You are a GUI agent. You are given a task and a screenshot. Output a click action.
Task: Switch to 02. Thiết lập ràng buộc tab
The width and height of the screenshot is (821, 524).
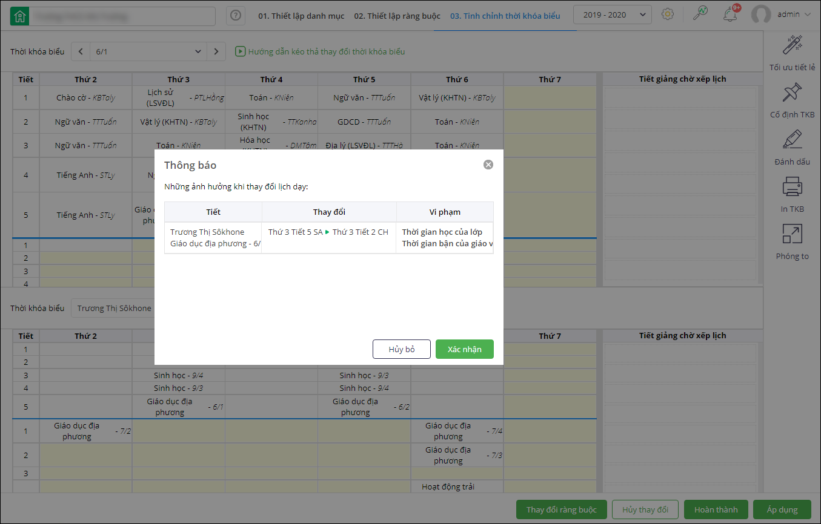[397, 16]
